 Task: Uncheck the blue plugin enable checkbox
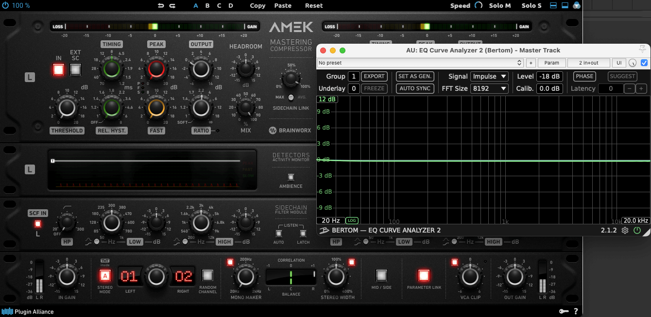[x=644, y=63]
